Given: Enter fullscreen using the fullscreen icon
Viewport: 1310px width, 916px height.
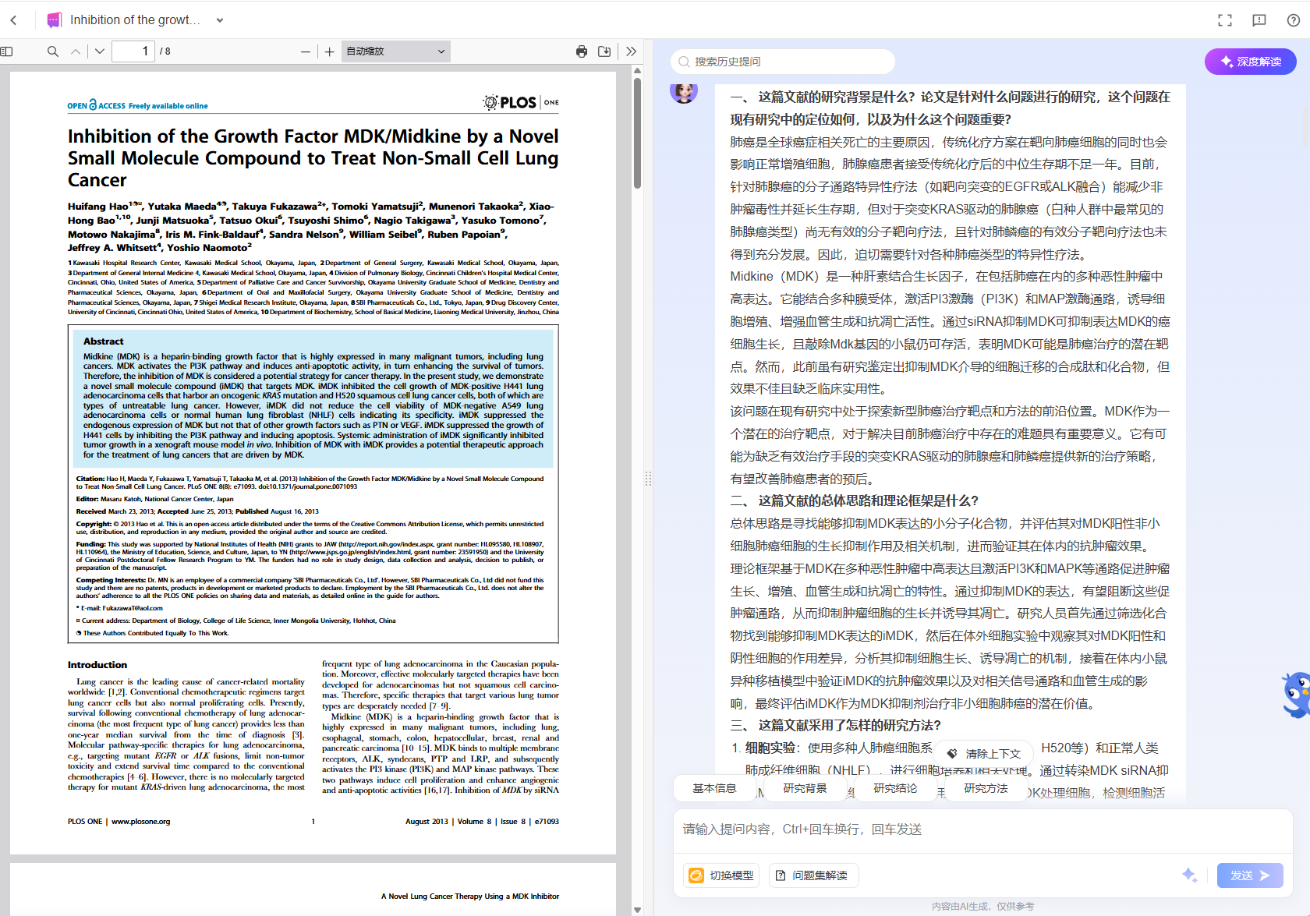Looking at the screenshot, I should 1225,20.
